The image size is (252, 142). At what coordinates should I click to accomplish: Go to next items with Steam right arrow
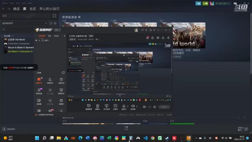tap(244, 118)
